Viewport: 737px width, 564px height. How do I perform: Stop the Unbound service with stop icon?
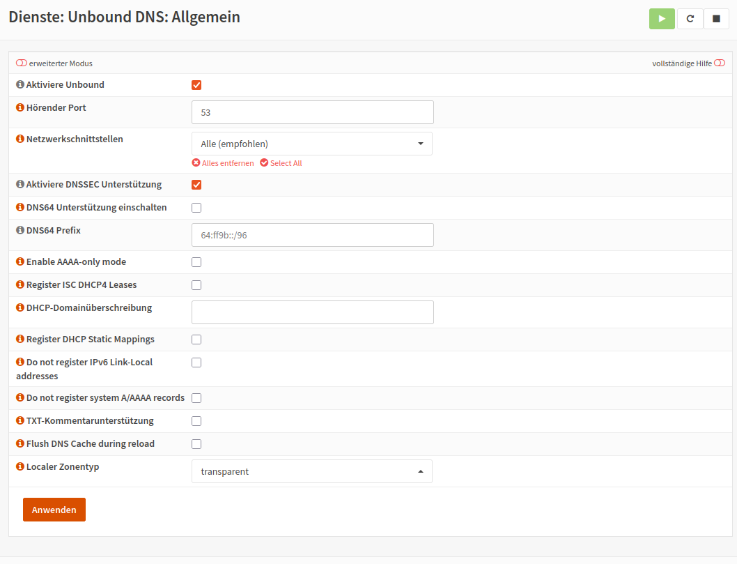point(716,19)
